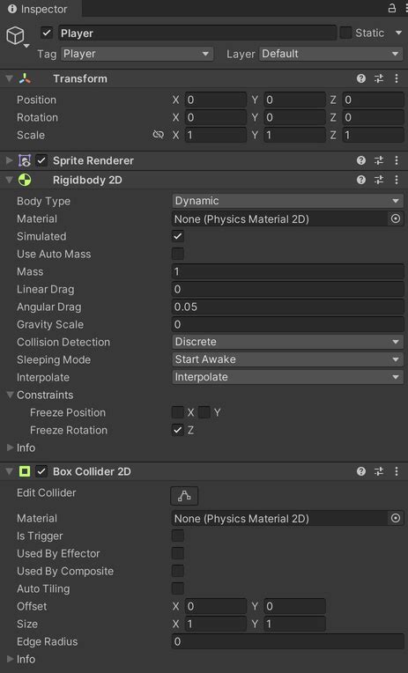Open Box Collider 2D presets icon
This screenshot has width=408, height=673.
[x=379, y=471]
